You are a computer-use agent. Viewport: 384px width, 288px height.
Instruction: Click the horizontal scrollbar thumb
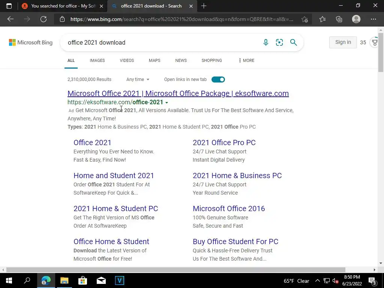176,270
